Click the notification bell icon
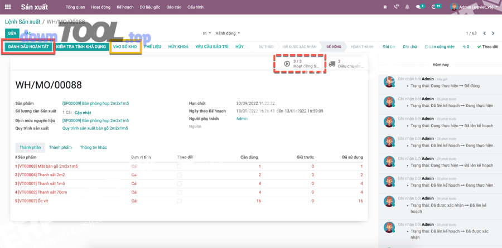Viewport: 502px width, 248px height. (407, 7)
